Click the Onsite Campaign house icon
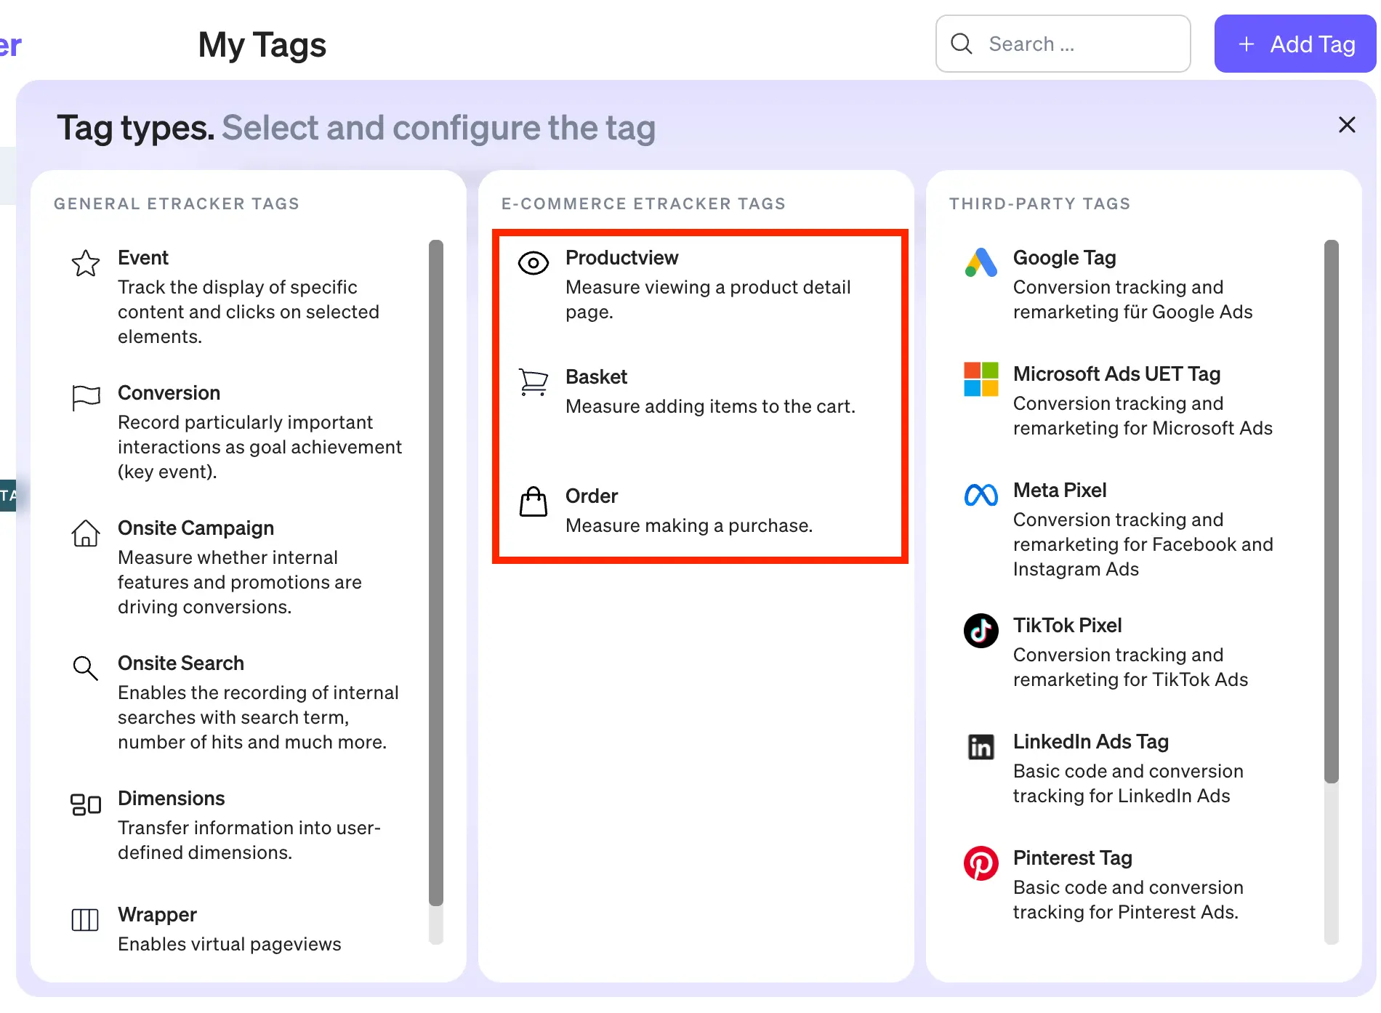 tap(85, 533)
